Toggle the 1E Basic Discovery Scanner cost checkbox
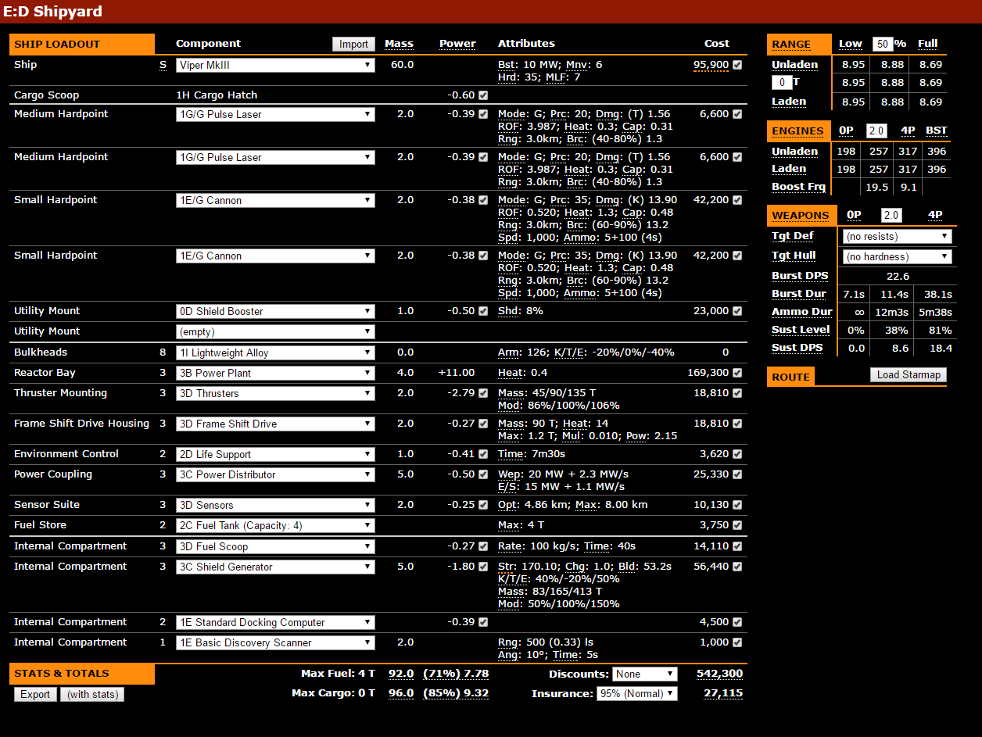 pyautogui.click(x=737, y=642)
